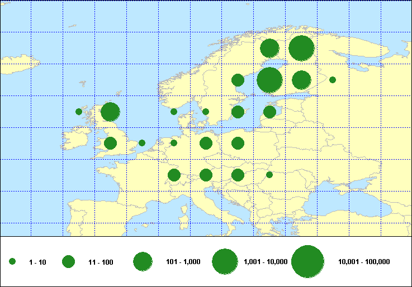The image size is (412, 287).
Task: Select the "1,001 - 10,000" legend circle
Action: [x=225, y=261]
